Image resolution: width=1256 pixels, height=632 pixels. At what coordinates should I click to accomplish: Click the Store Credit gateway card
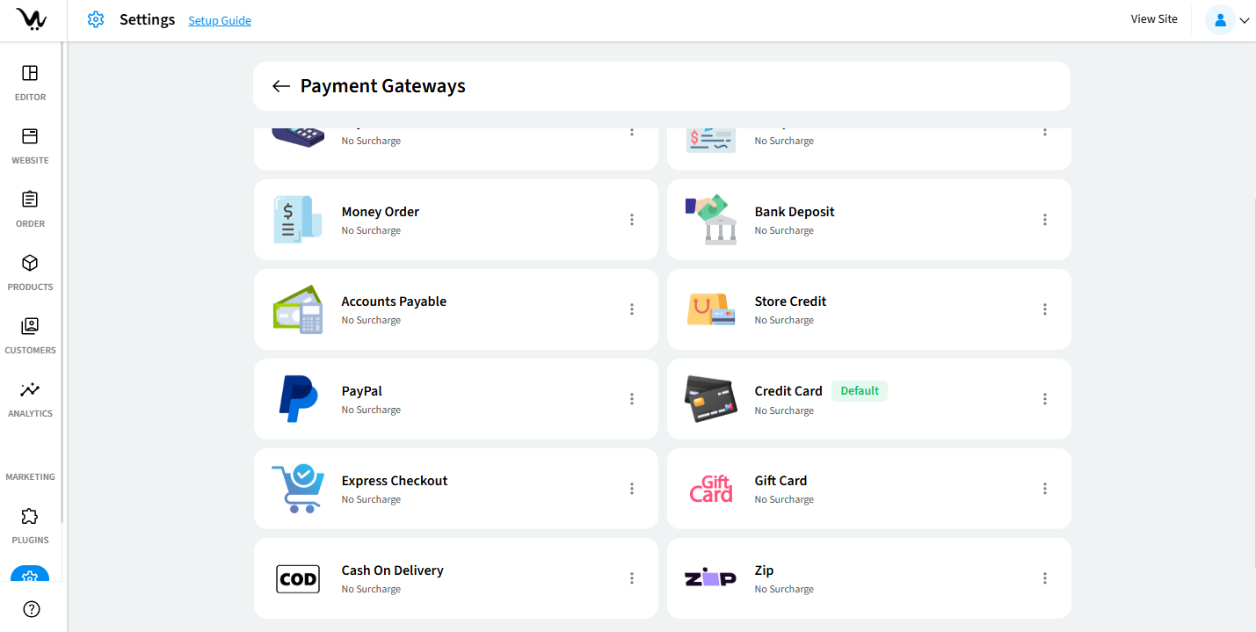868,309
